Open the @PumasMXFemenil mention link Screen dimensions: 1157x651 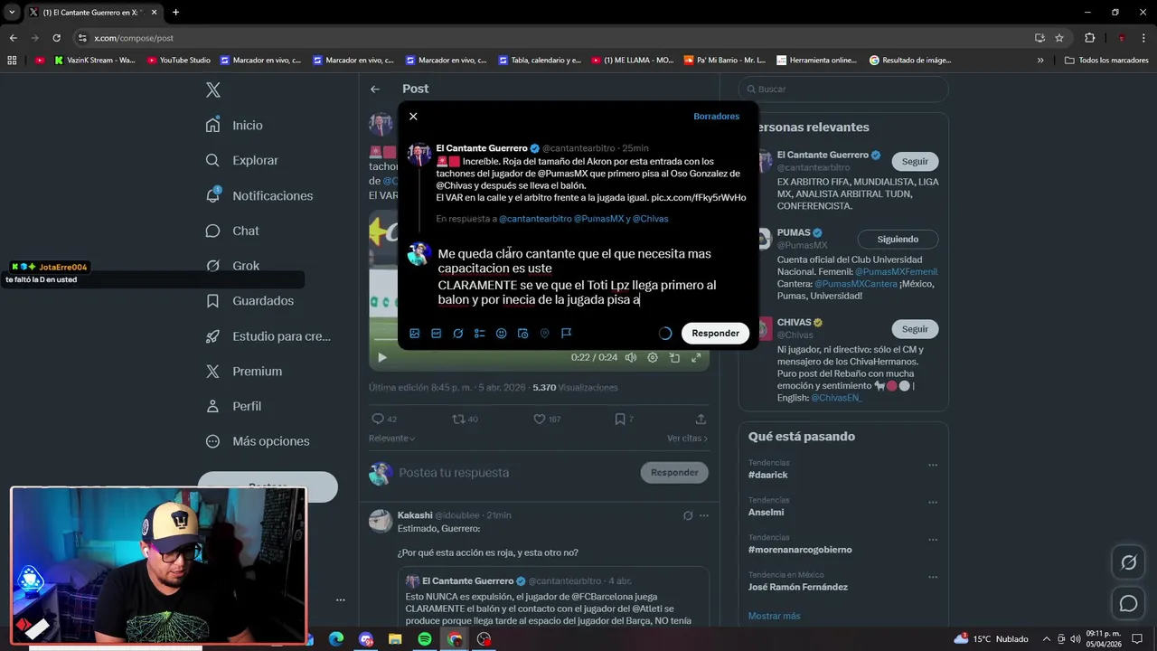[896, 272]
